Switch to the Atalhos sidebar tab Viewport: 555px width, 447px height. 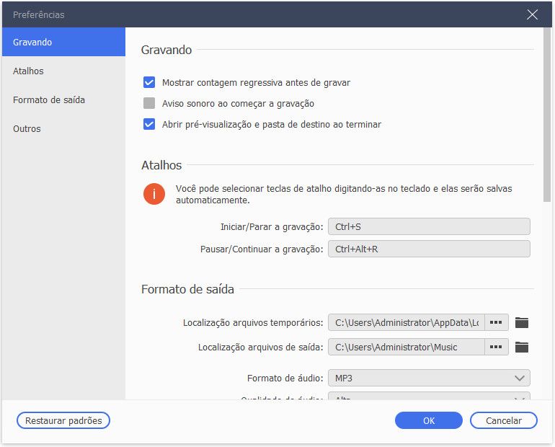(63, 71)
